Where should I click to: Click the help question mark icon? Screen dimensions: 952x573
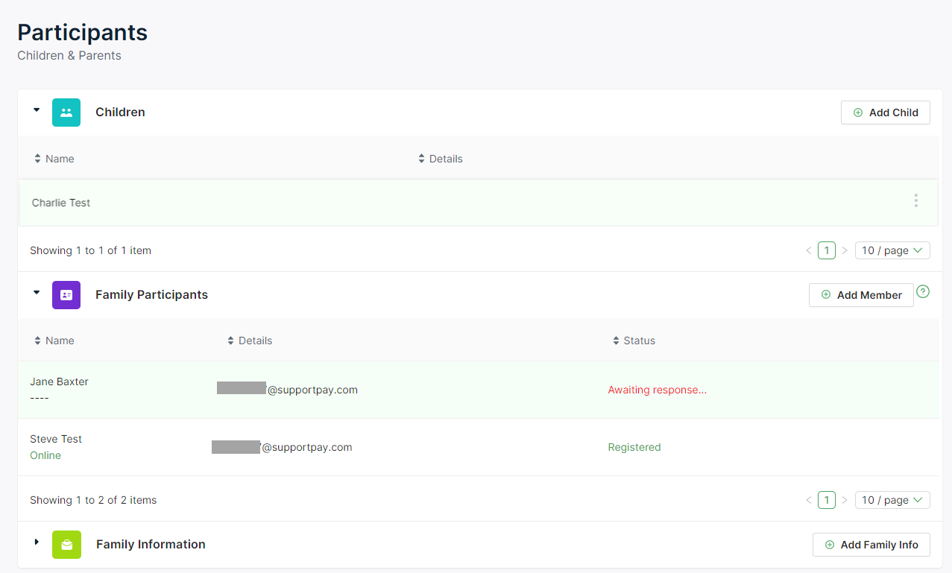tap(923, 292)
